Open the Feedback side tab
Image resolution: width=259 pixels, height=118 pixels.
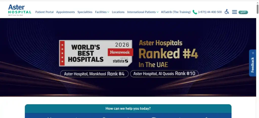[253, 63]
